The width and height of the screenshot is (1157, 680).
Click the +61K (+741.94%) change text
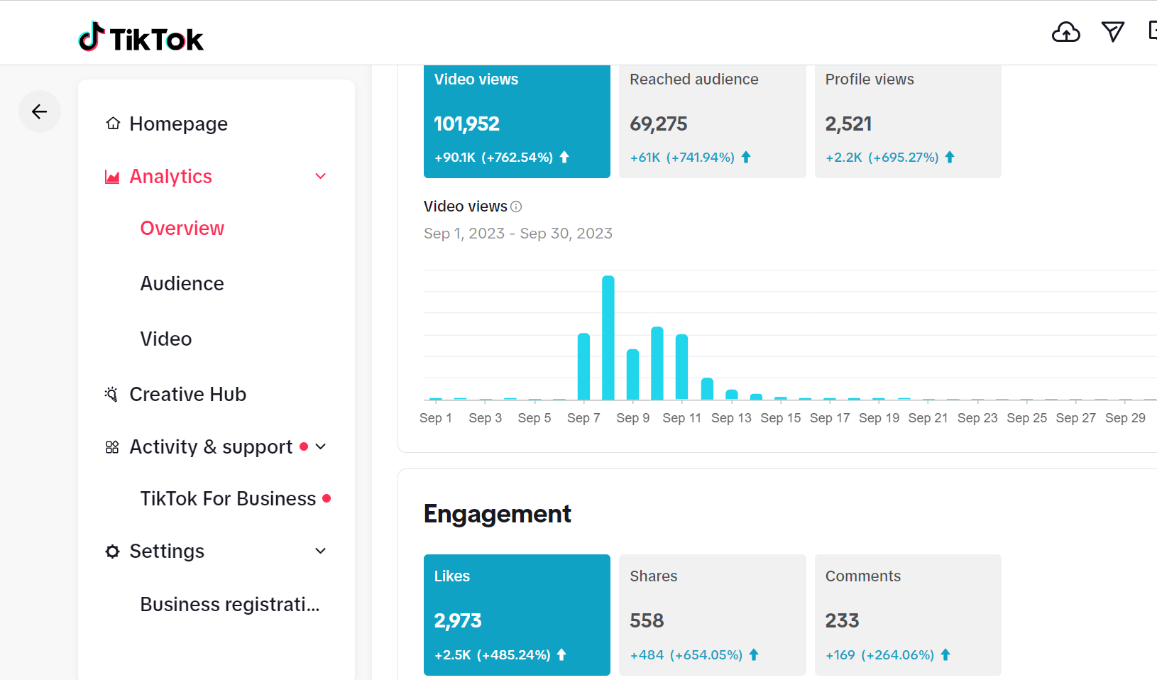682,158
